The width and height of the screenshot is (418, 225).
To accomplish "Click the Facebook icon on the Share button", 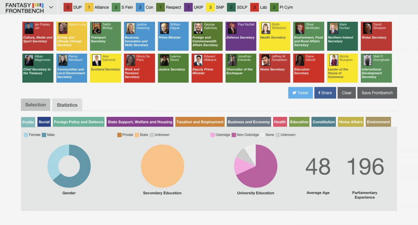I will coord(319,93).
